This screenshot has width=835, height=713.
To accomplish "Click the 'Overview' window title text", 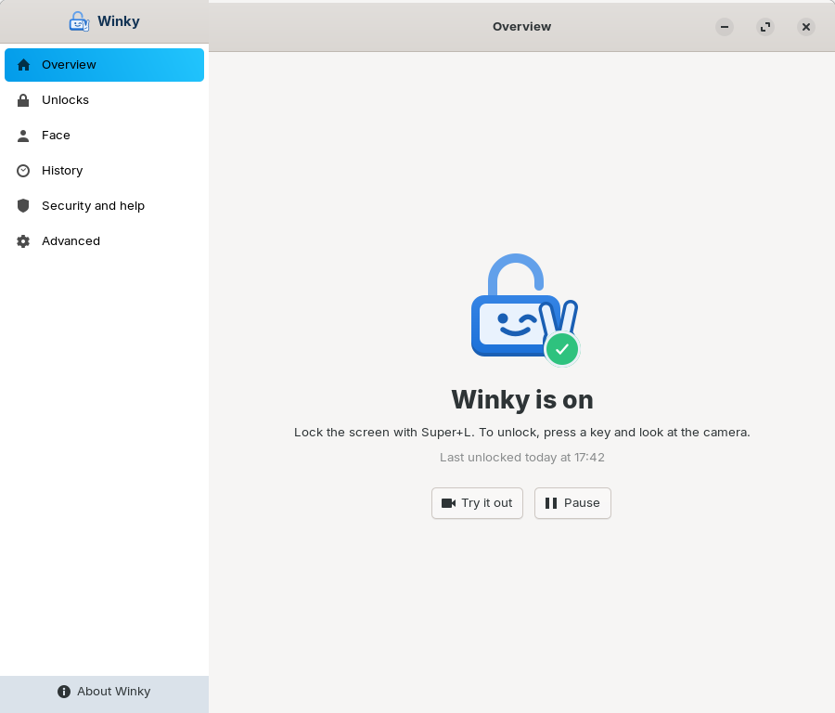I will pyautogui.click(x=521, y=27).
